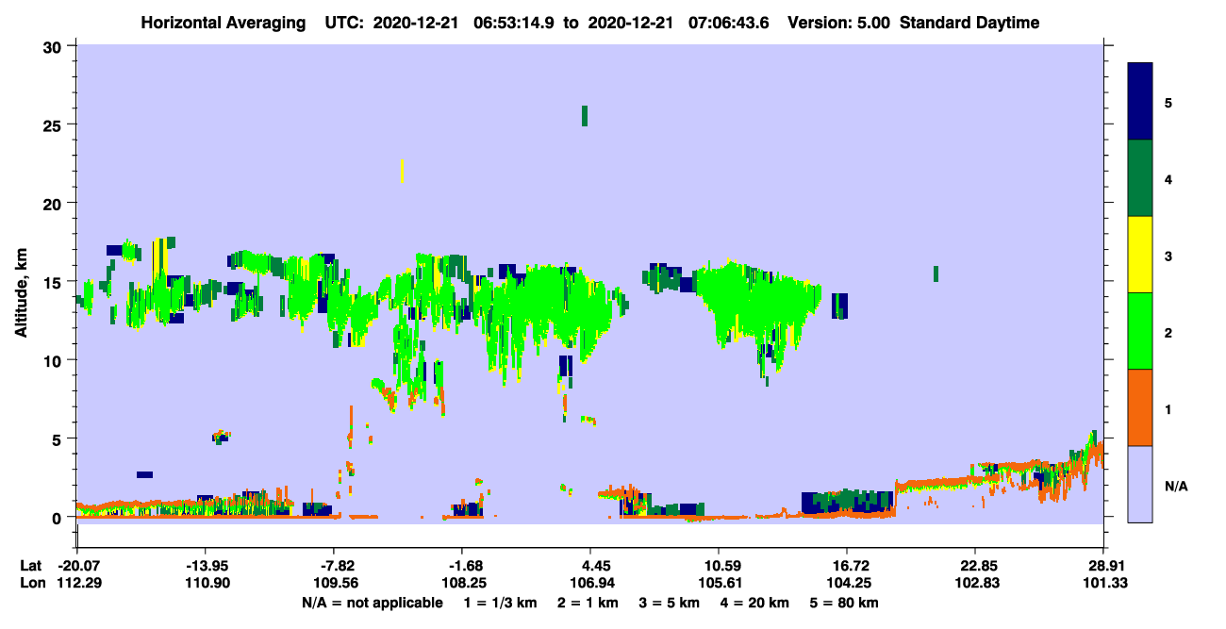The image size is (1226, 629).
Task: Click the colorbar label 3
Action: coord(1168,256)
